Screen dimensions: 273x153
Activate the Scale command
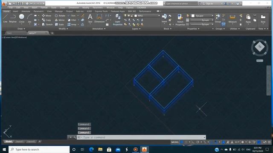point(59,25)
